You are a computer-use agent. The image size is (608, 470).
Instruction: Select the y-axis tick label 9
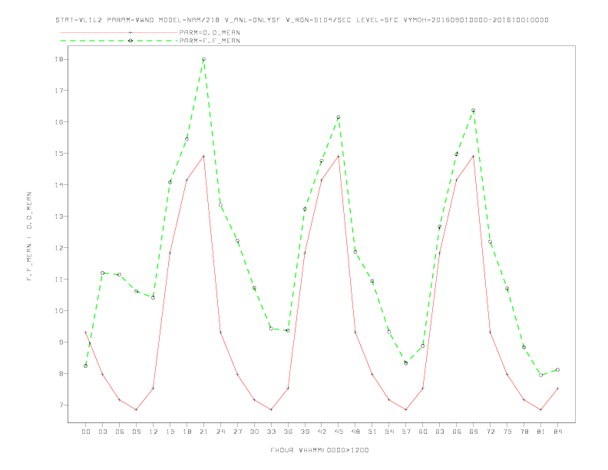pyautogui.click(x=62, y=343)
